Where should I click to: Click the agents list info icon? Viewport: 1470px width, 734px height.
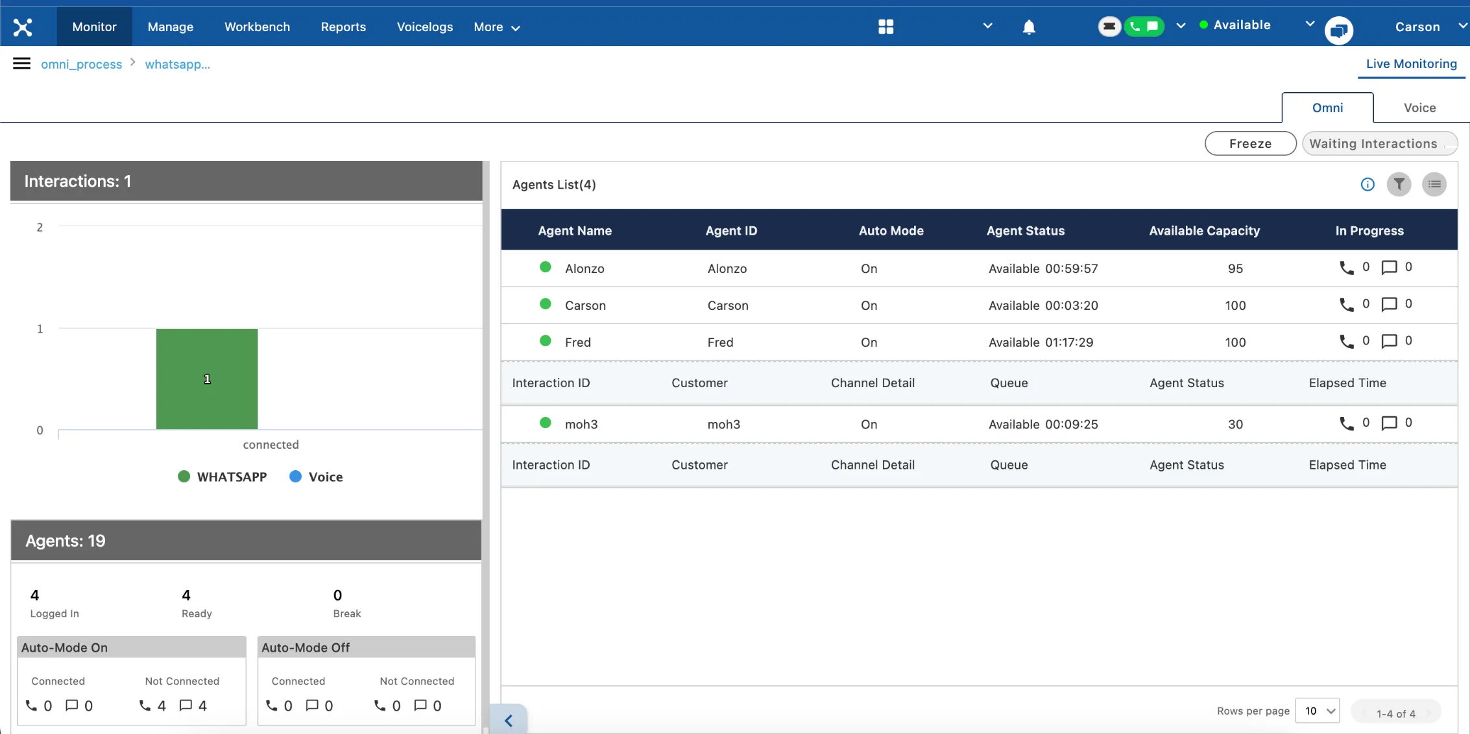[x=1368, y=185]
